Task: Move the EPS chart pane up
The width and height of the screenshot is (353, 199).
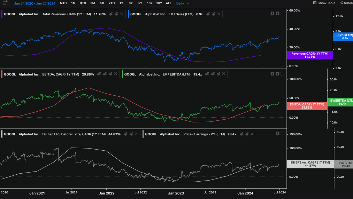Action: (277, 134)
